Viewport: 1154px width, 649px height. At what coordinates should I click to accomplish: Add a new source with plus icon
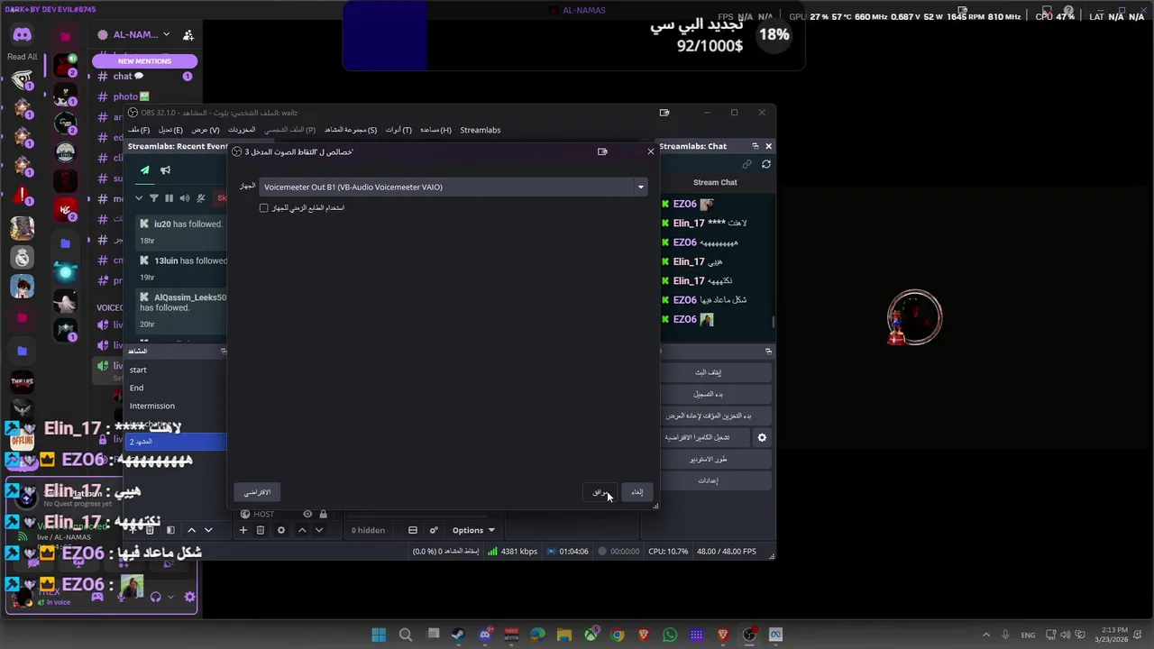(x=243, y=530)
